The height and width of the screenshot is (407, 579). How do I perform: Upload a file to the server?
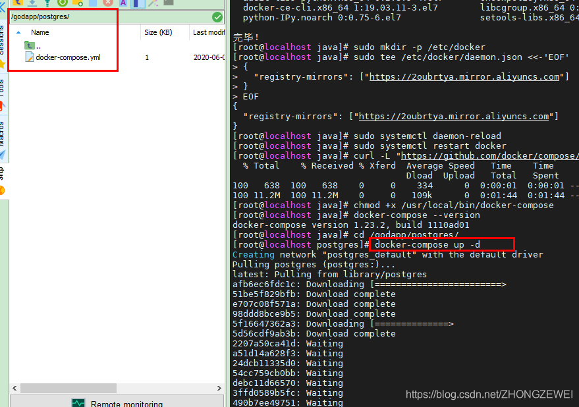(47, 5)
